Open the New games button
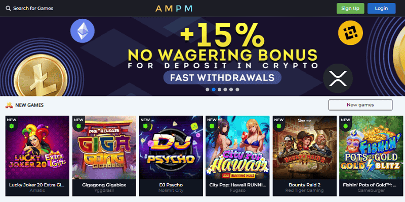Image resolution: width=405 pixels, height=202 pixels. coord(360,105)
